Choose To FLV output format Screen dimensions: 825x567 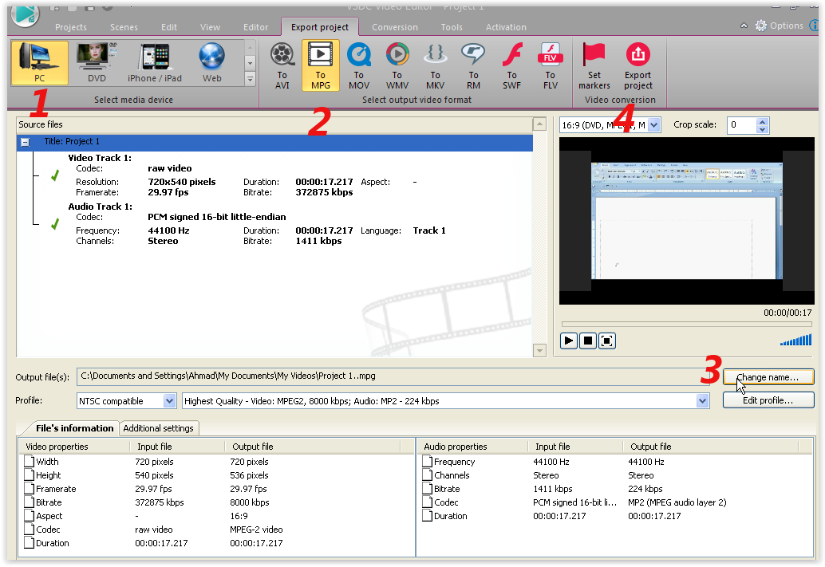click(551, 65)
